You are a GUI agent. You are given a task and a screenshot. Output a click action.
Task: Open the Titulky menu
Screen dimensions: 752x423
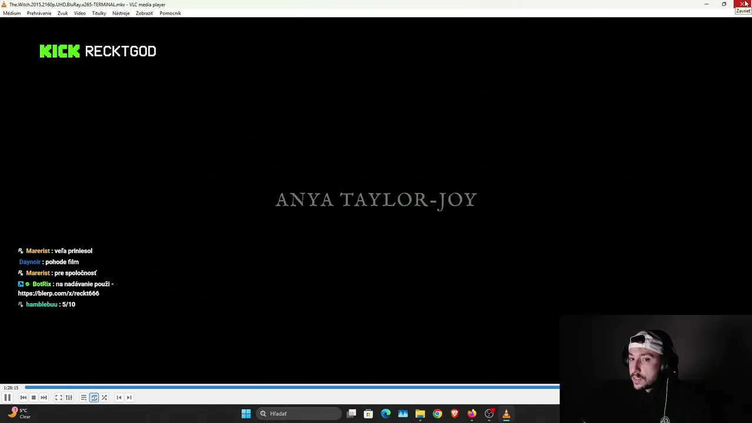point(99,13)
